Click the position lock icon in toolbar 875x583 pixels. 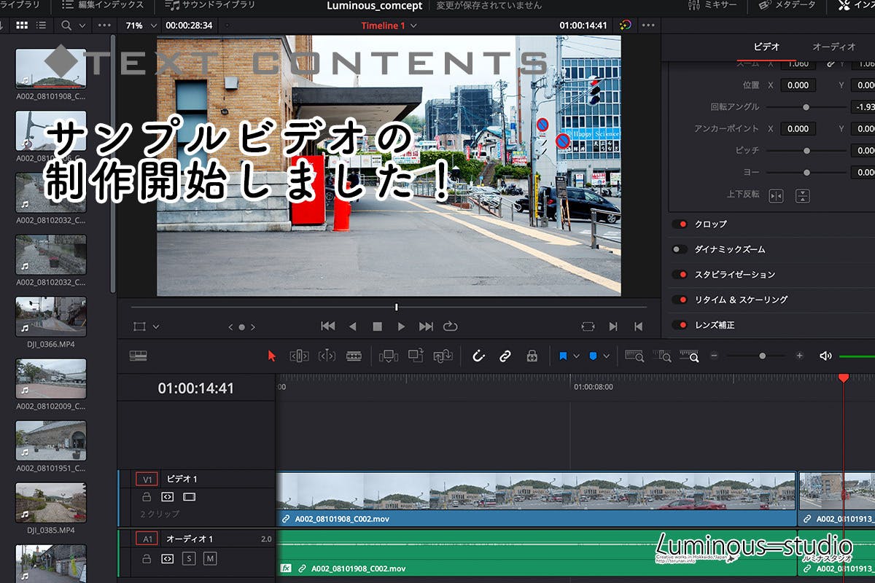click(532, 356)
